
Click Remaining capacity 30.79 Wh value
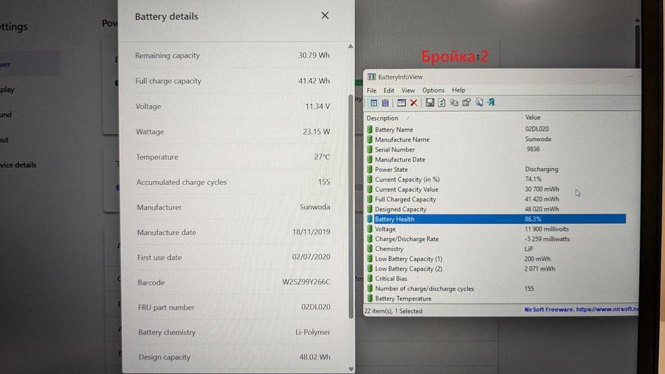pos(314,55)
